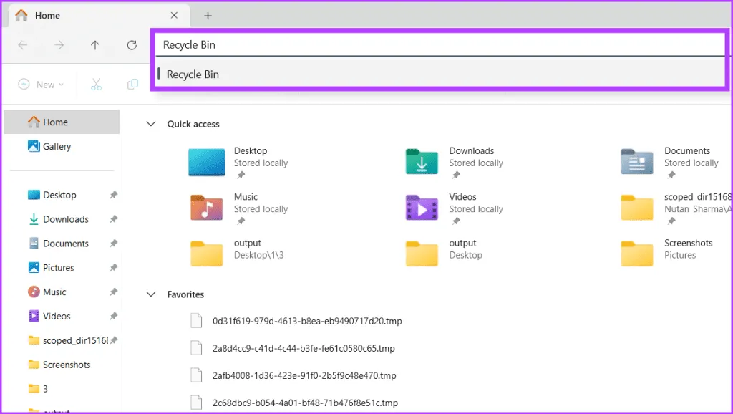Viewport: 733px width, 414px height.
Task: Click the Up arrow navigation icon
Action: click(x=95, y=45)
